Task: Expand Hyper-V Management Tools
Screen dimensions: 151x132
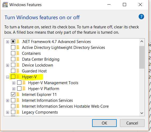Action: click(14, 83)
